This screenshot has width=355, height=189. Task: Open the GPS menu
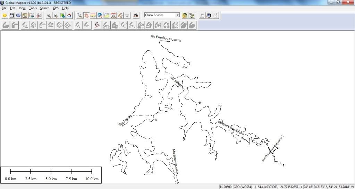pos(56,8)
